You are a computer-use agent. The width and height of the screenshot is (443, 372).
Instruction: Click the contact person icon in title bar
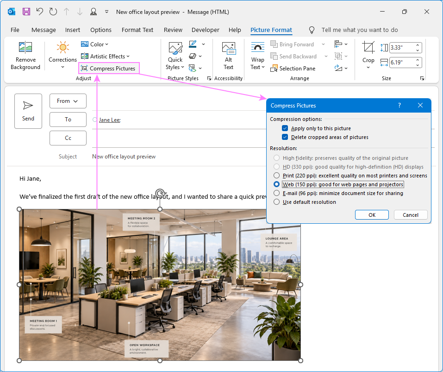click(93, 12)
